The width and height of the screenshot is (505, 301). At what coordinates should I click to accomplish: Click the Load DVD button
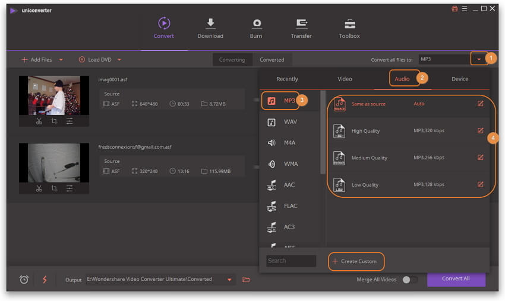95,60
